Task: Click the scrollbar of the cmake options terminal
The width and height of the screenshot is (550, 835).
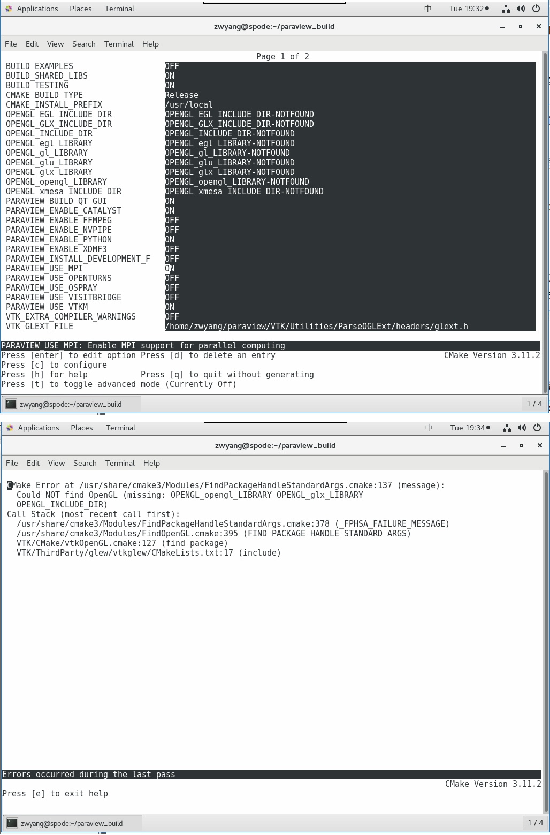Action: coord(545,214)
